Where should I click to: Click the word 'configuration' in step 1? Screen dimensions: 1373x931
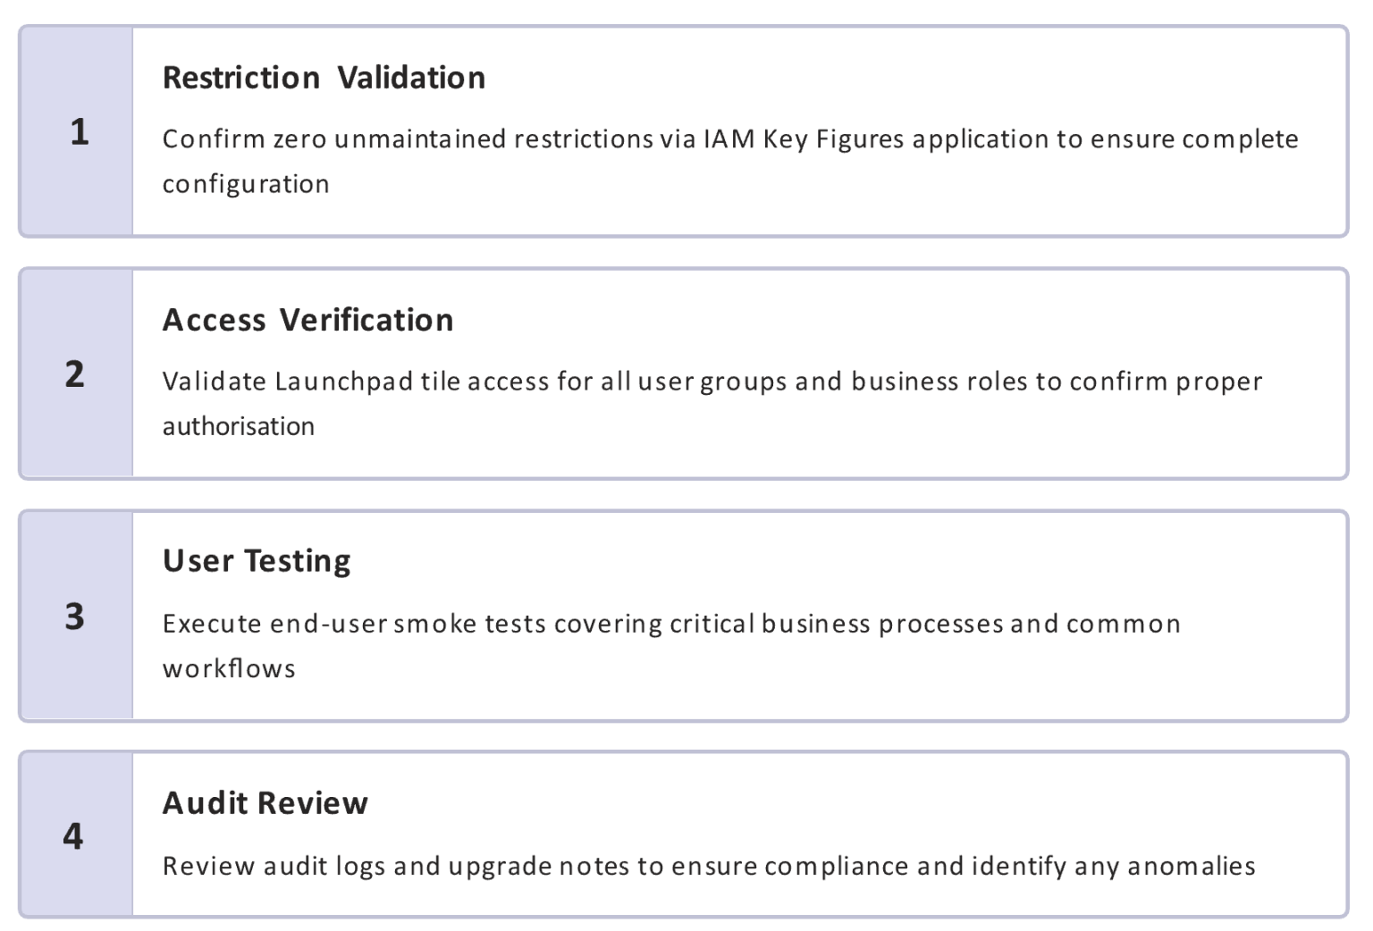(x=246, y=184)
